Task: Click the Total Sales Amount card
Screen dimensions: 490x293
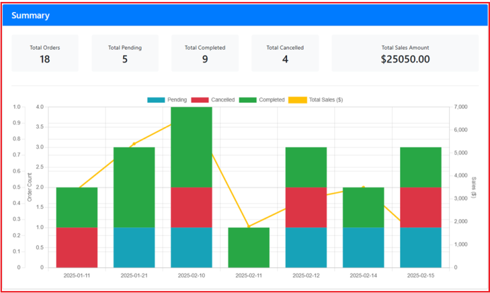Action: 405,54
